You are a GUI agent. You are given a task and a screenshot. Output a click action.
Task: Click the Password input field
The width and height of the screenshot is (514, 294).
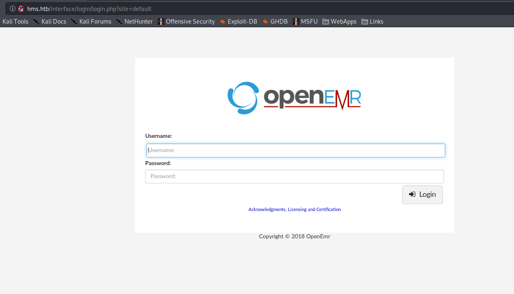(x=294, y=176)
